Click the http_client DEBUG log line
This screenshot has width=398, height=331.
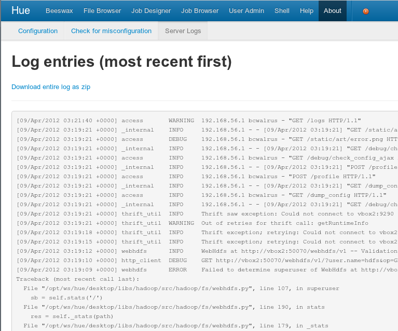[x=208, y=261]
